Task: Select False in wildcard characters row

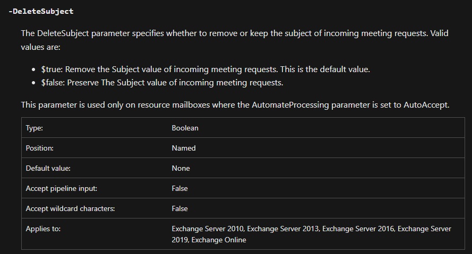Action: 179,208
